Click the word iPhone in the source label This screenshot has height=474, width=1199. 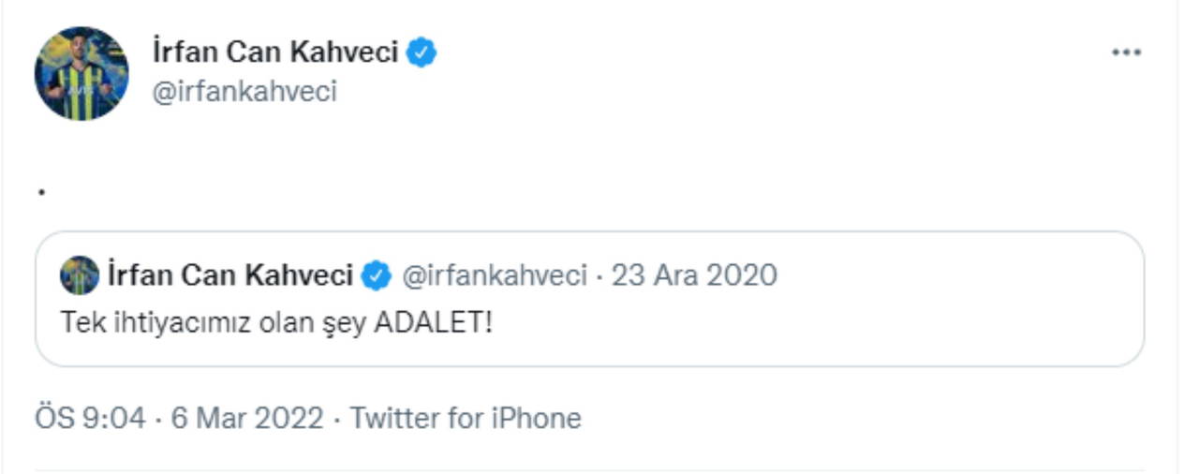pos(536,417)
